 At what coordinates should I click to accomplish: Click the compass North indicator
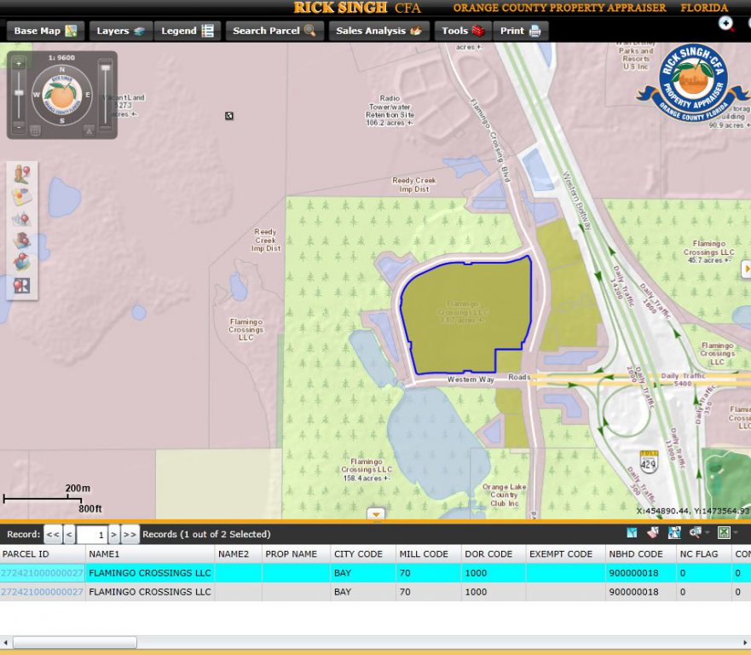click(x=62, y=69)
